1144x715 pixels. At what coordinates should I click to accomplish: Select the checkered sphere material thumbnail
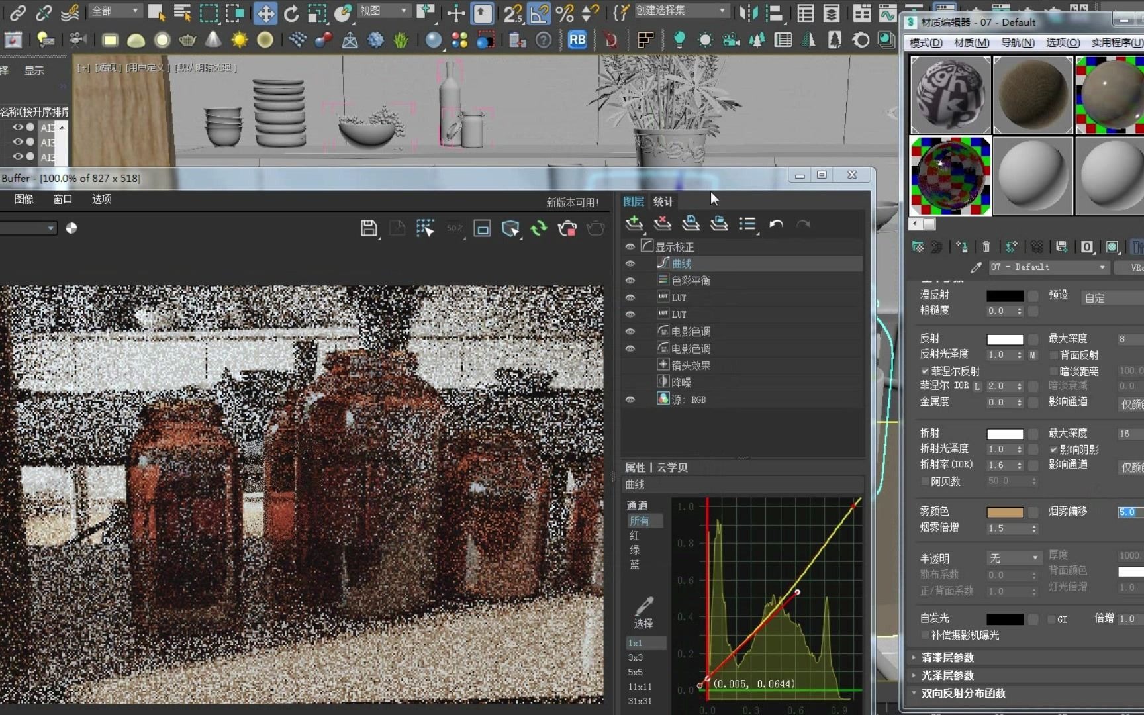pyautogui.click(x=950, y=176)
